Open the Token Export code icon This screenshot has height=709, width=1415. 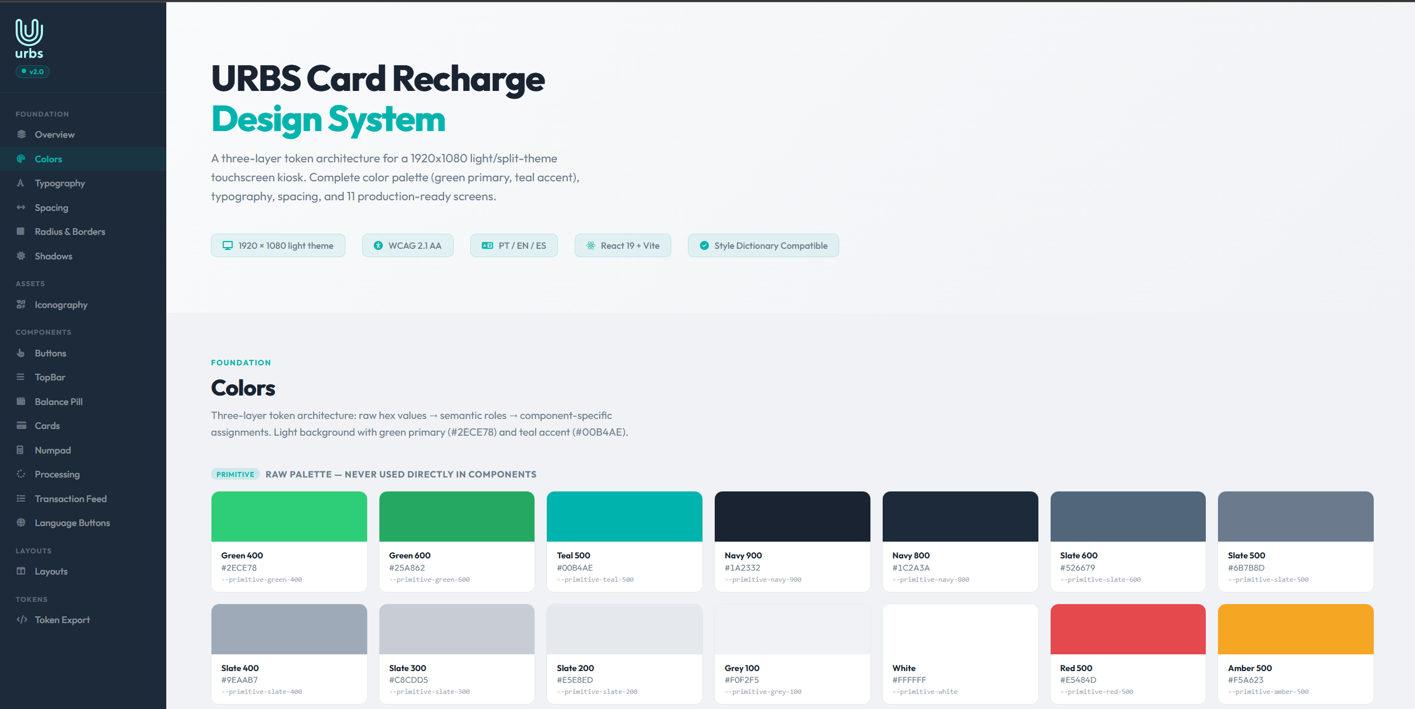[x=21, y=620]
